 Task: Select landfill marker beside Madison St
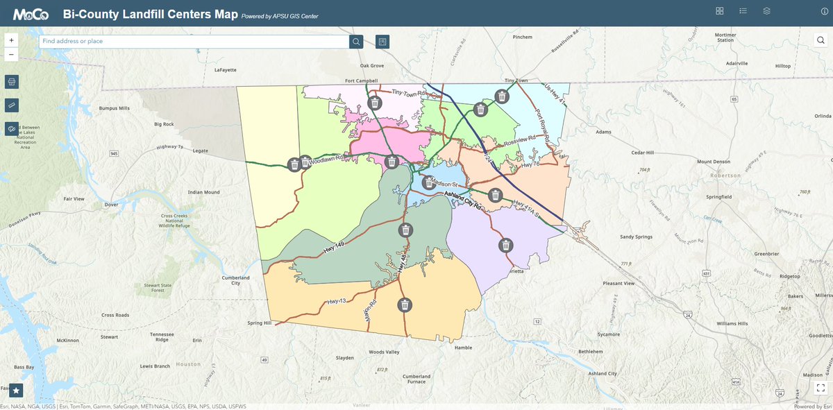[x=429, y=183]
